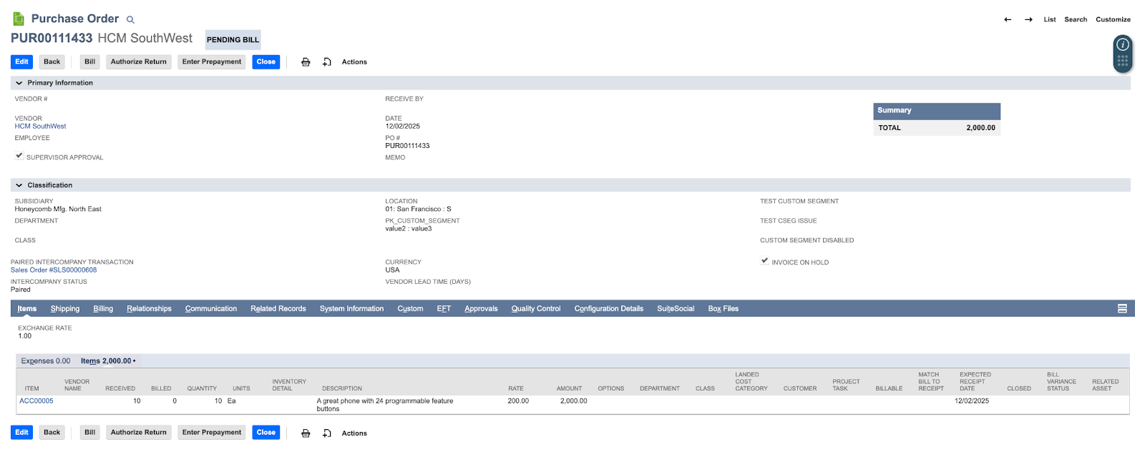
Task: Click the subtab layout icon at right
Action: tap(1122, 309)
